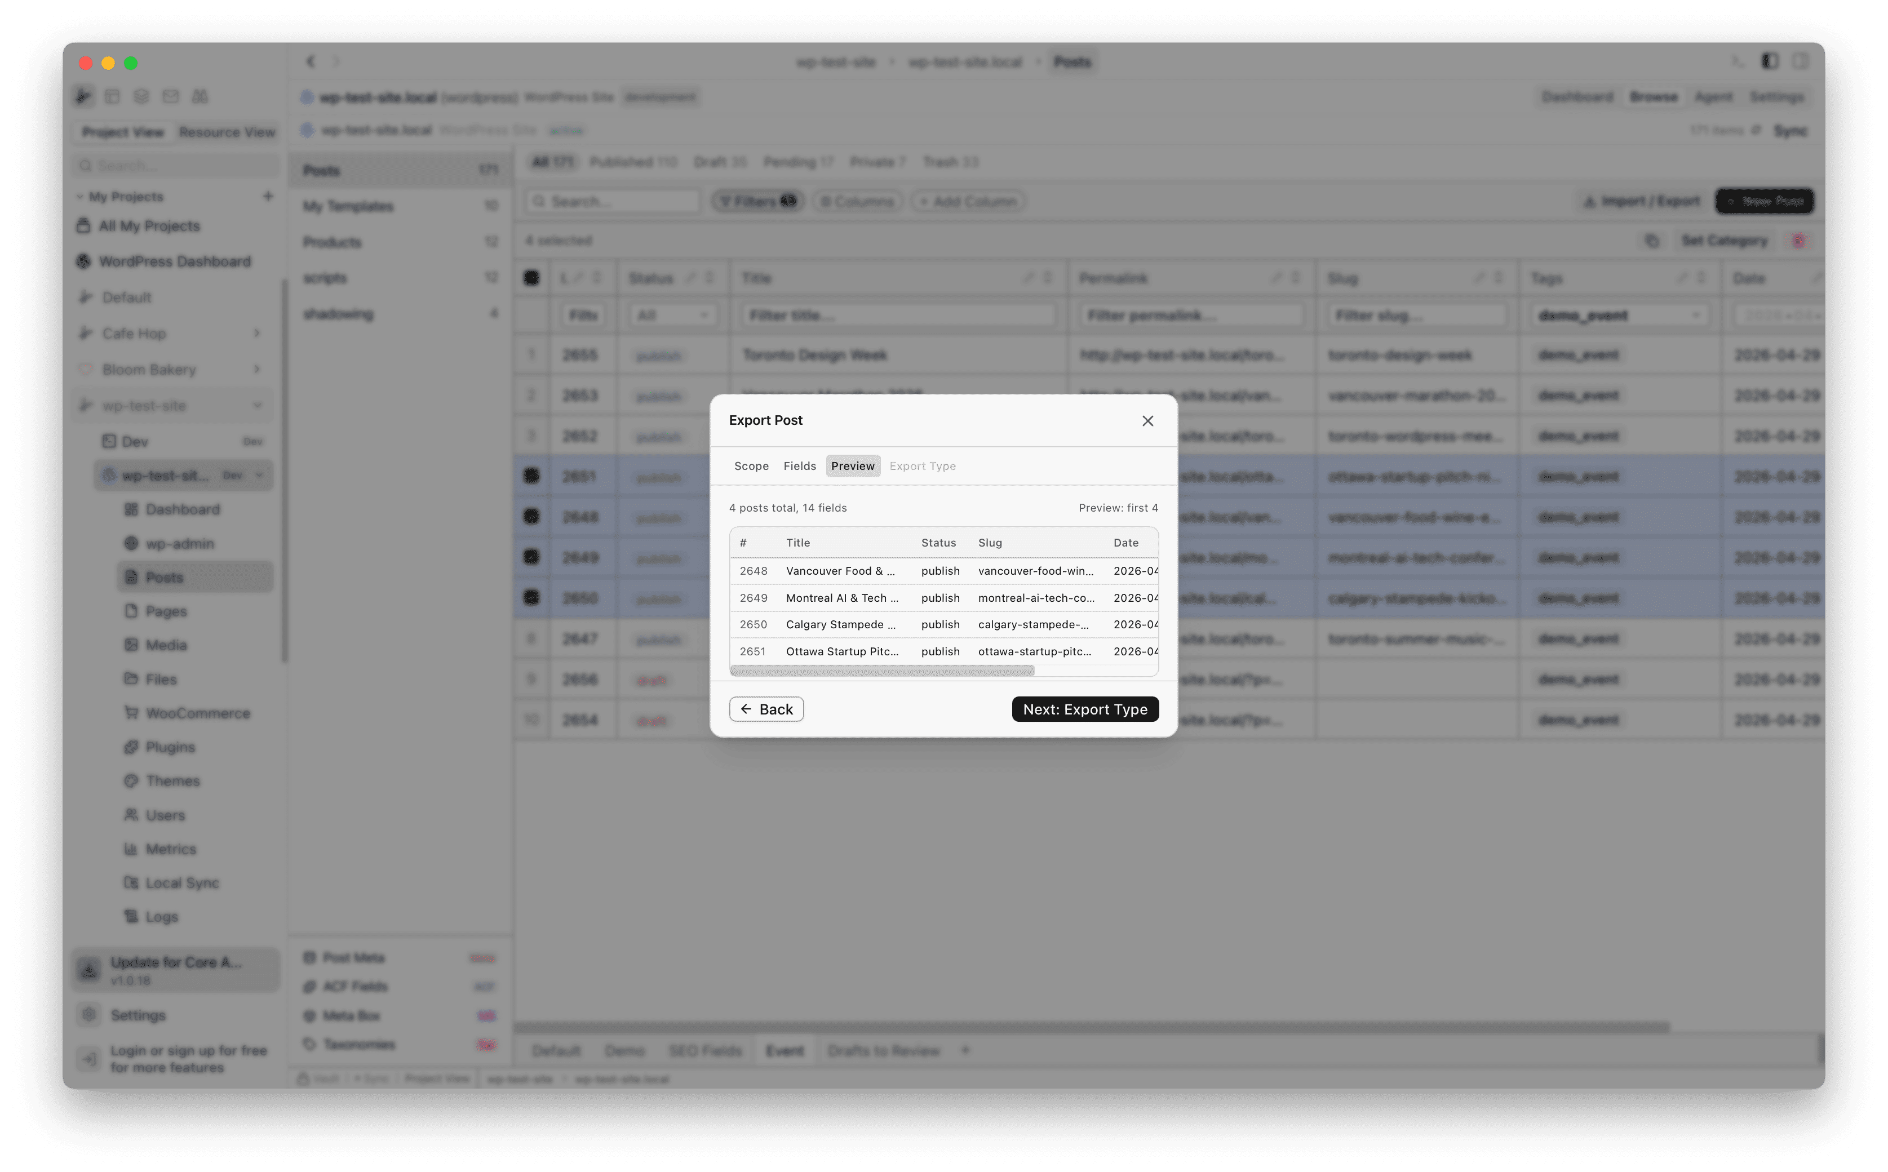Click the Slug column header in preview
This screenshot has width=1888, height=1172.
(989, 543)
